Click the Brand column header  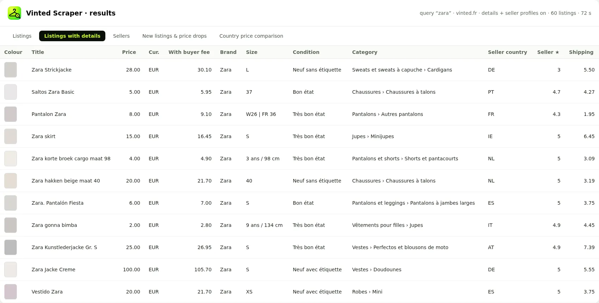click(x=228, y=52)
